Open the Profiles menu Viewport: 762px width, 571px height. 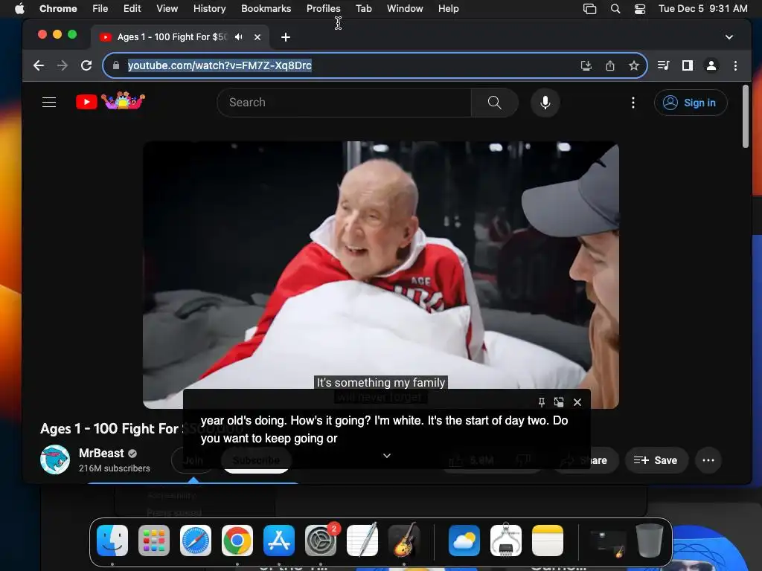click(x=323, y=8)
